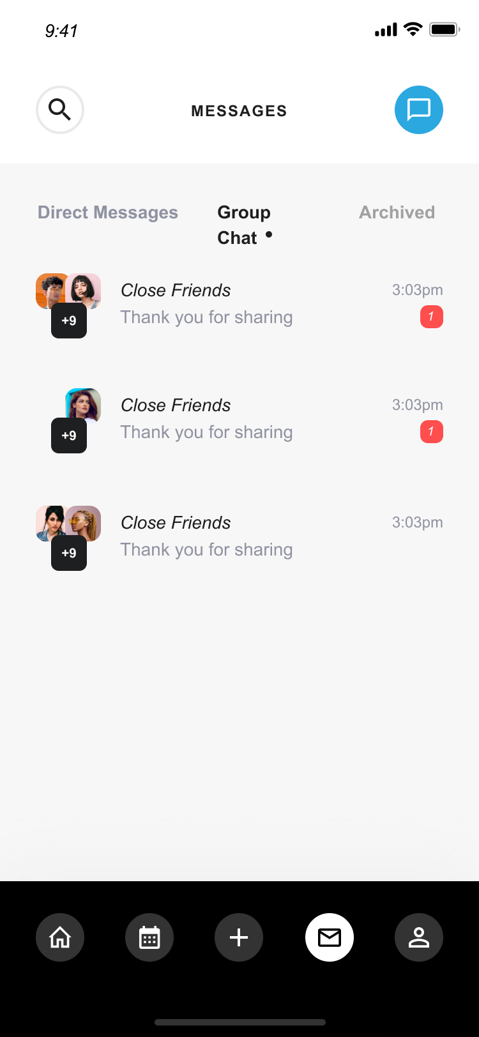Open third Close Friends chat title
This screenshot has width=479, height=1037.
tap(176, 523)
